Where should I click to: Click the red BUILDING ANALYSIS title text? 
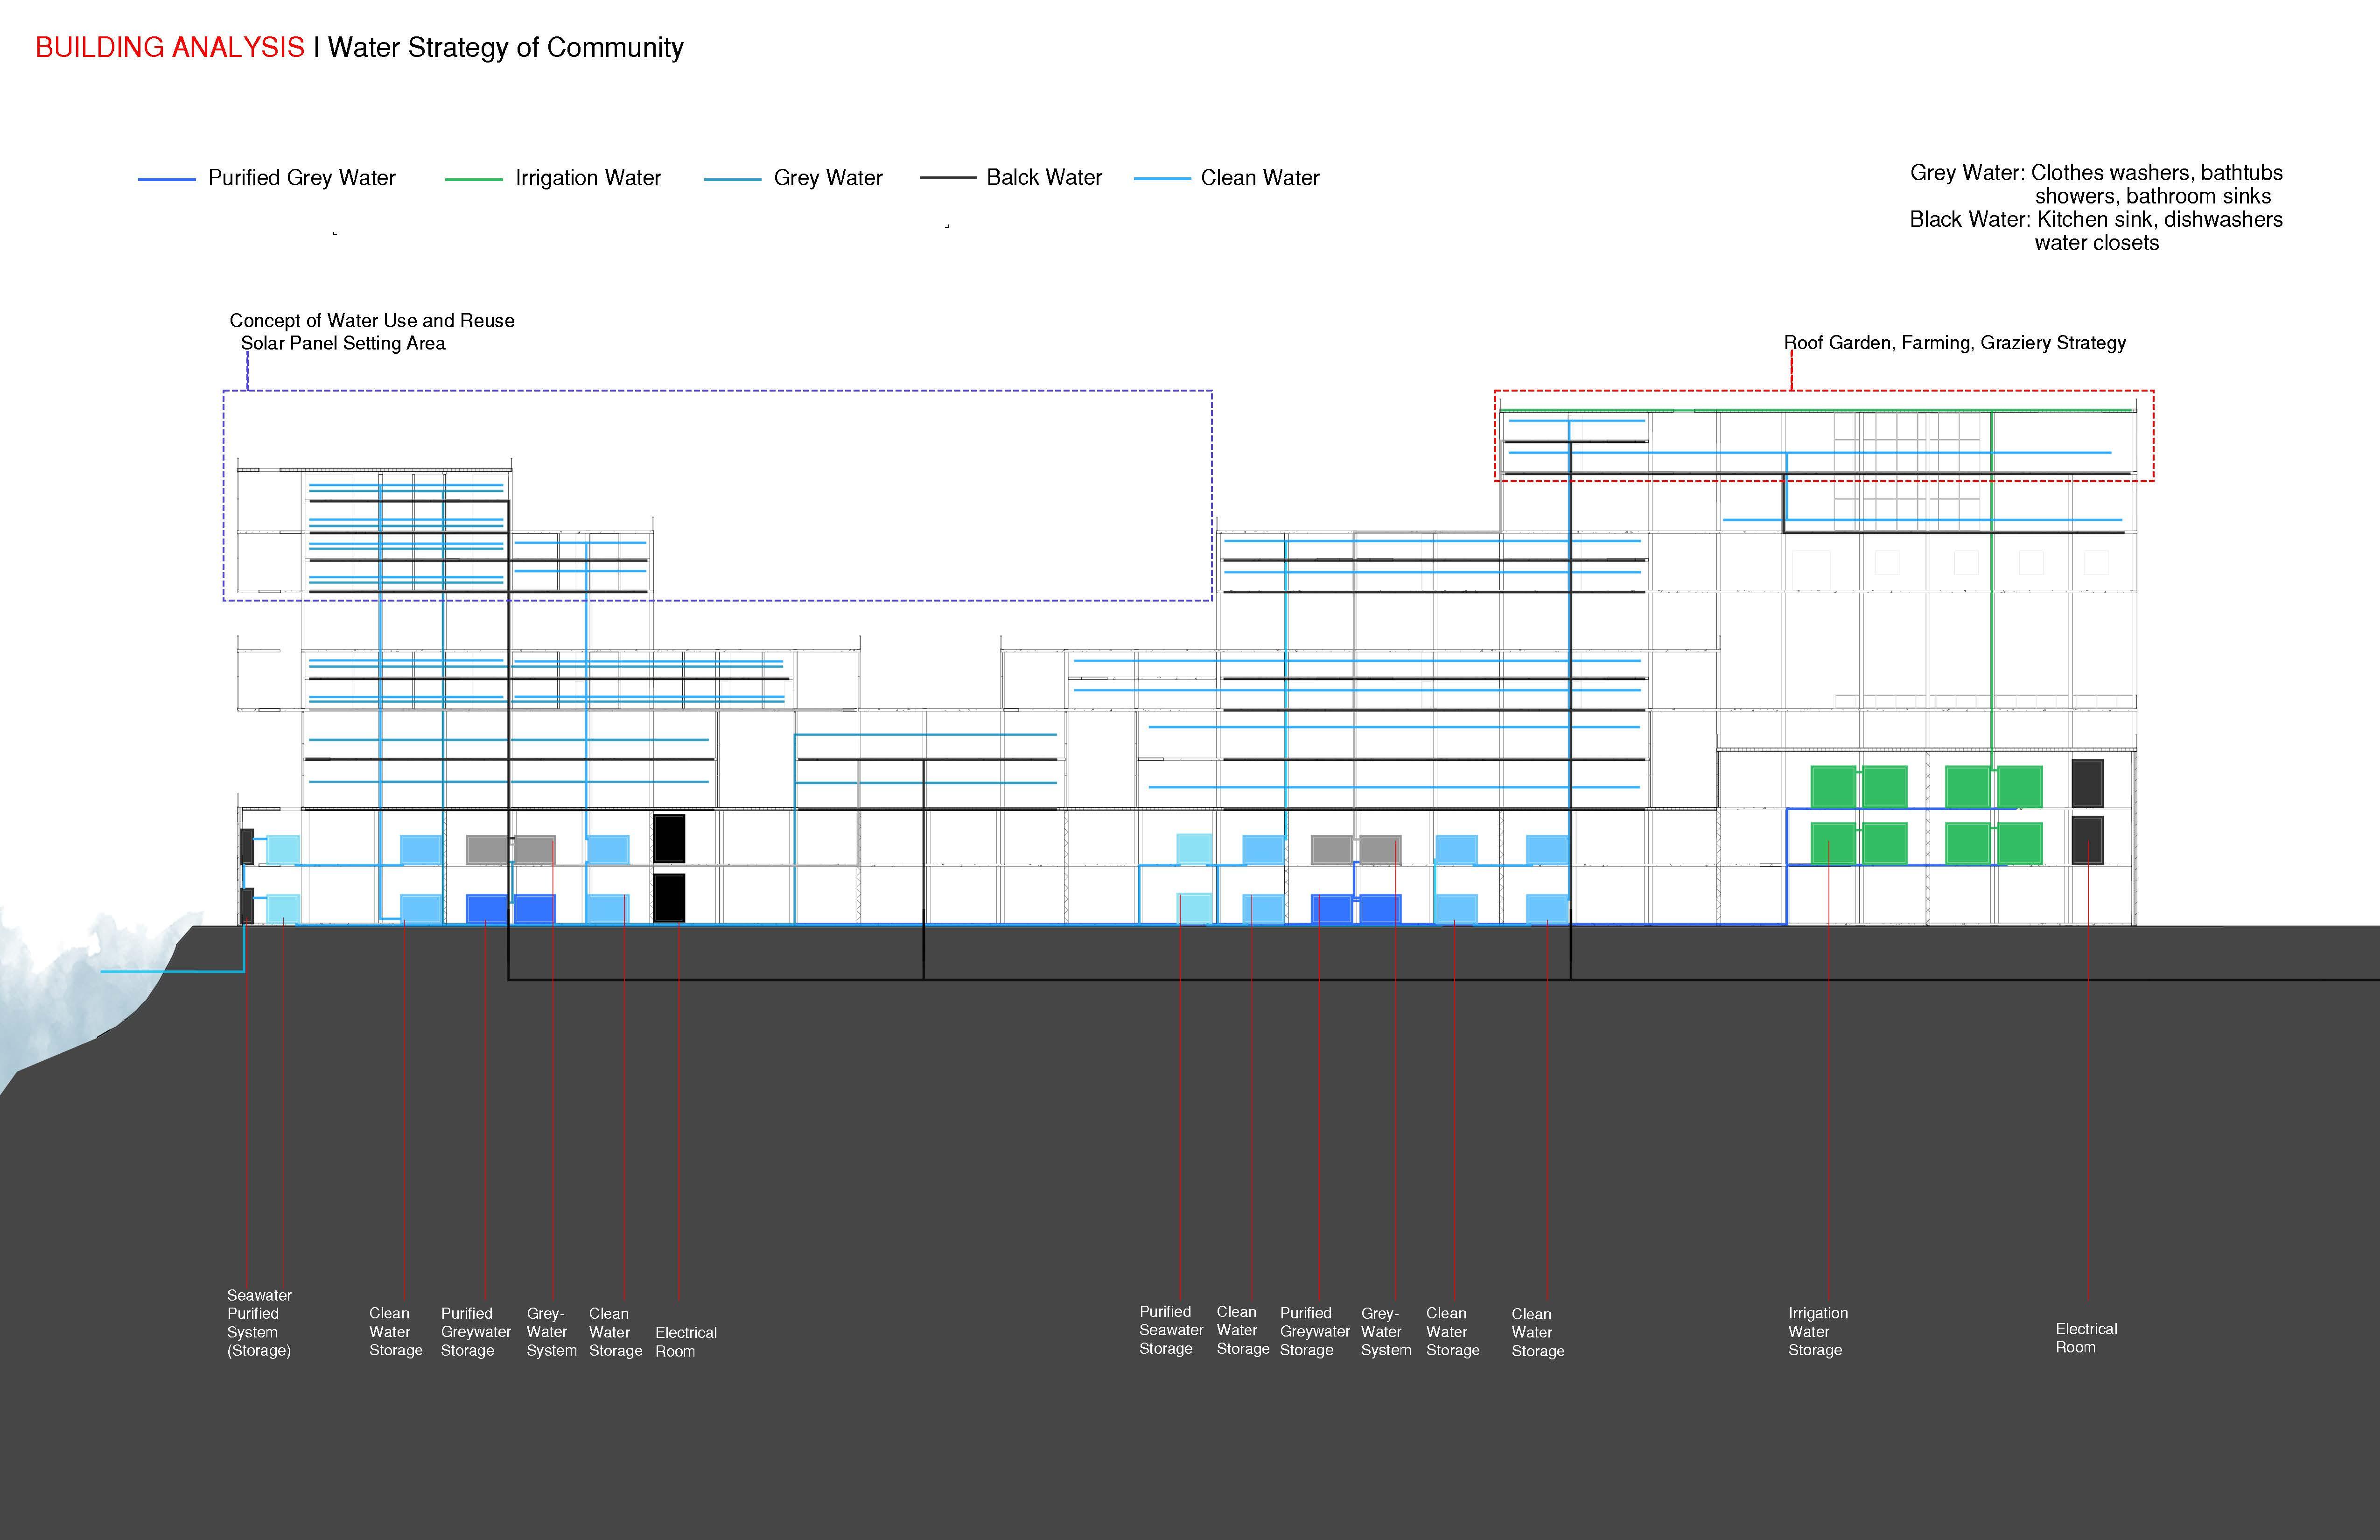click(x=169, y=47)
